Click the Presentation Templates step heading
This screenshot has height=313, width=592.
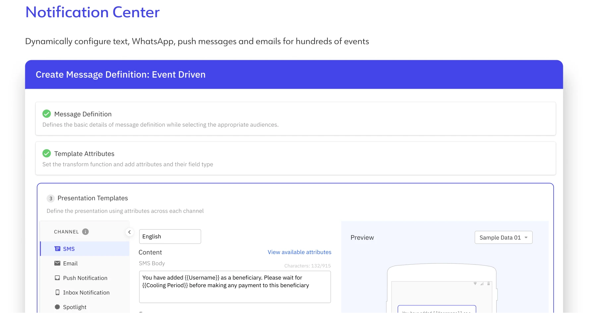[92, 198]
